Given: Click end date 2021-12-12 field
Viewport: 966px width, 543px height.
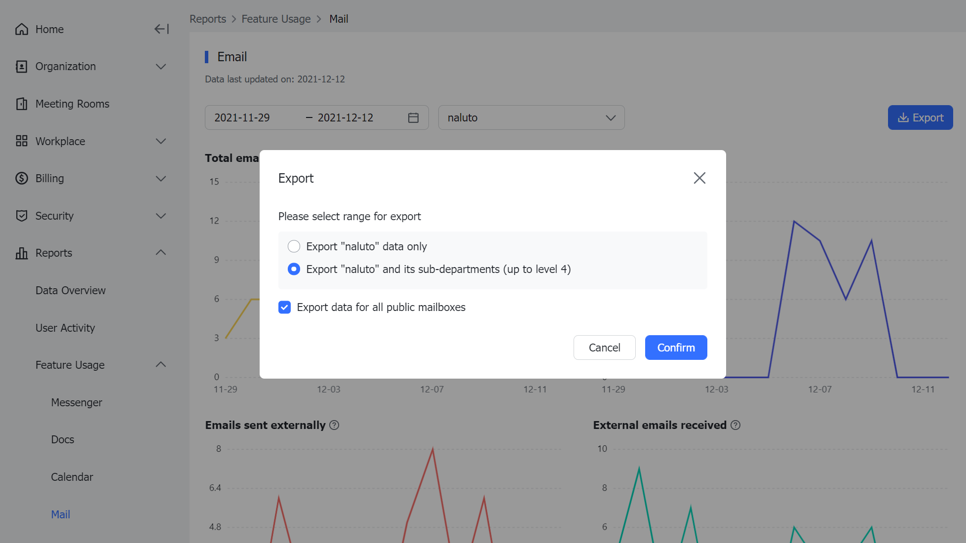Looking at the screenshot, I should [346, 117].
